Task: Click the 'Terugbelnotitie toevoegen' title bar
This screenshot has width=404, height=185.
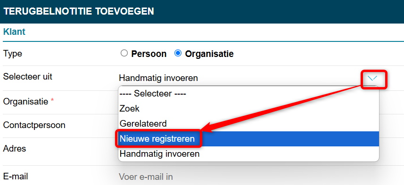Action: [x=202, y=12]
